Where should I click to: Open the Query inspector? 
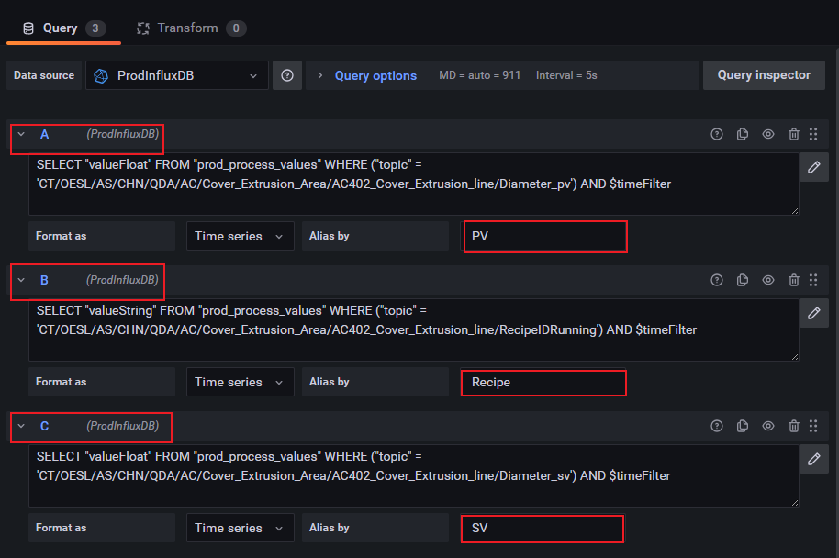[x=764, y=75]
